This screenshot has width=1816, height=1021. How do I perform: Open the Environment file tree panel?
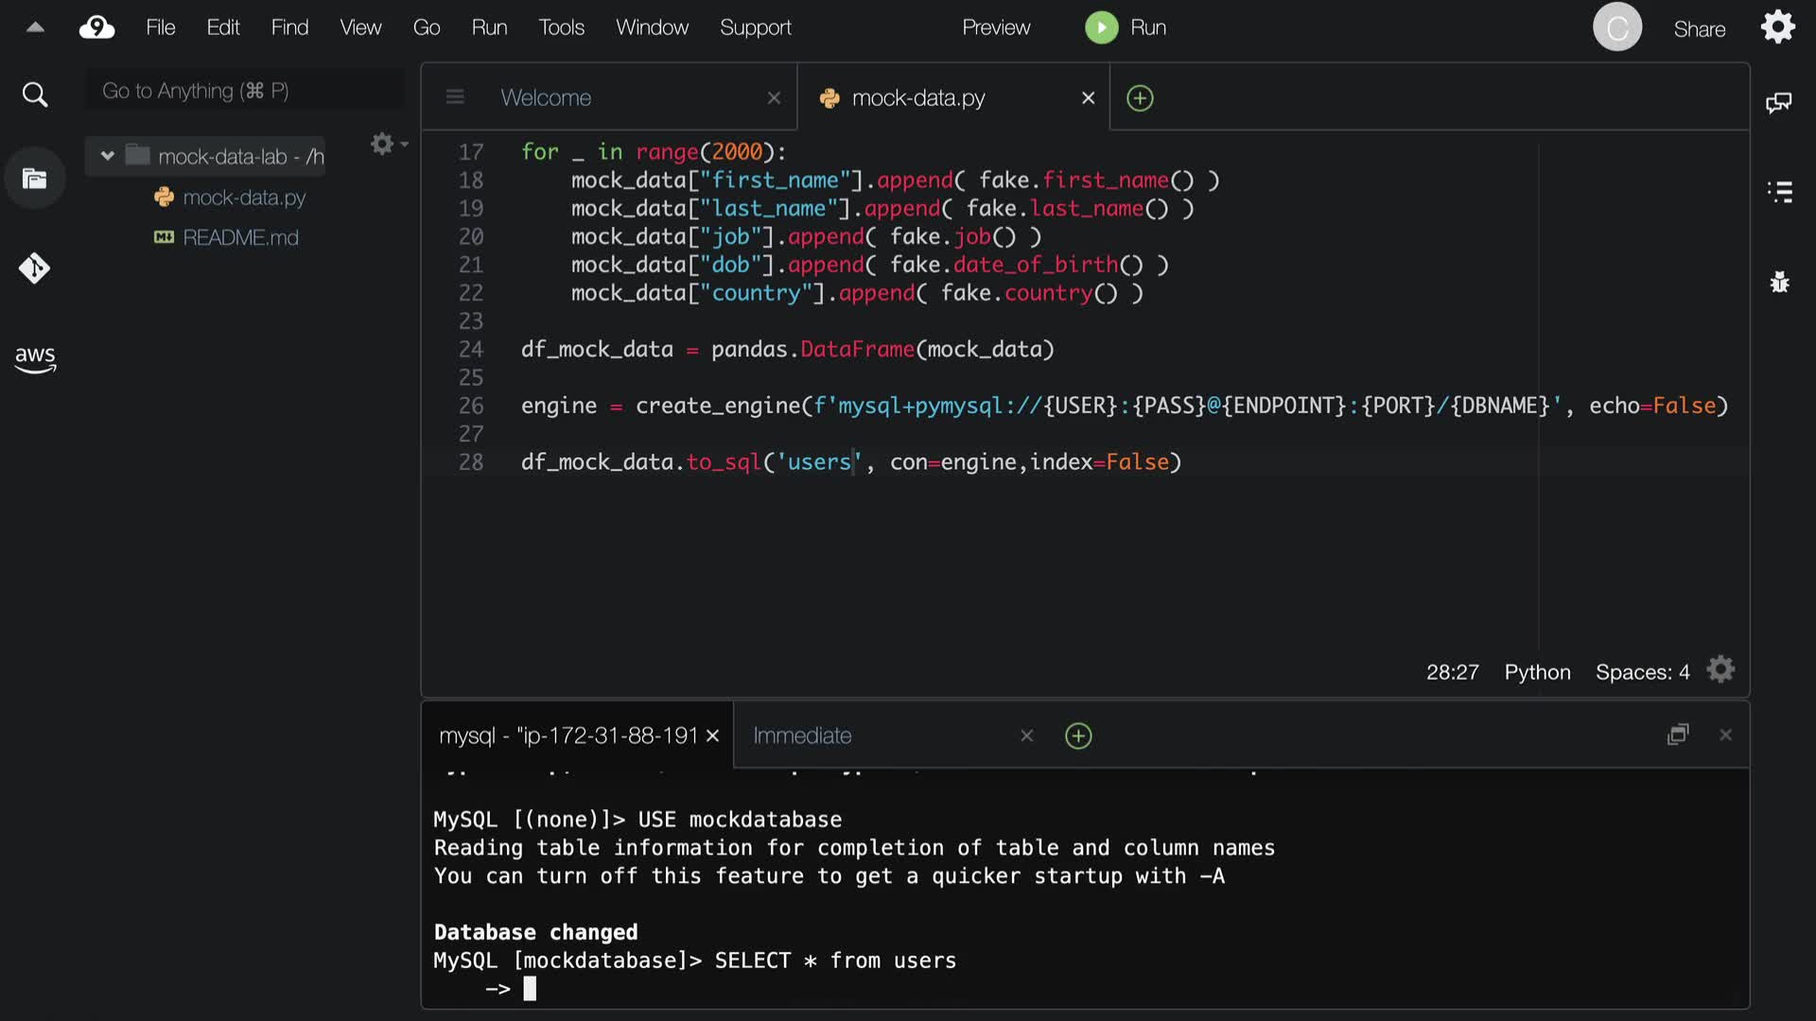pos(35,179)
